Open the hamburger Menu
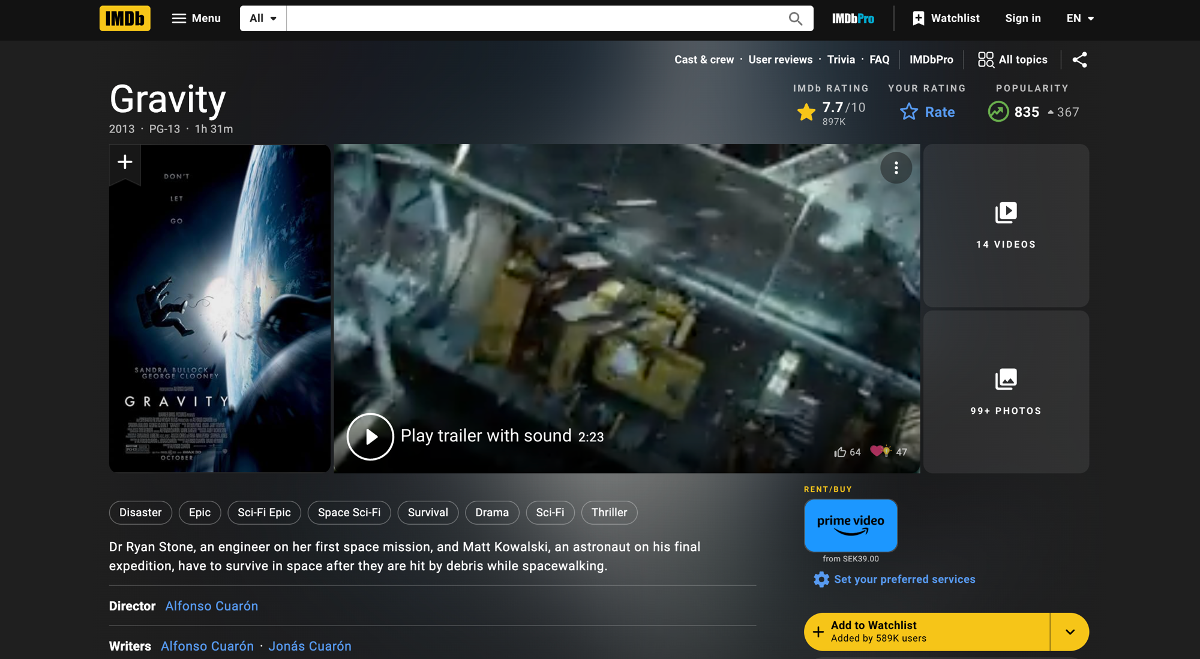The image size is (1200, 659). (196, 19)
